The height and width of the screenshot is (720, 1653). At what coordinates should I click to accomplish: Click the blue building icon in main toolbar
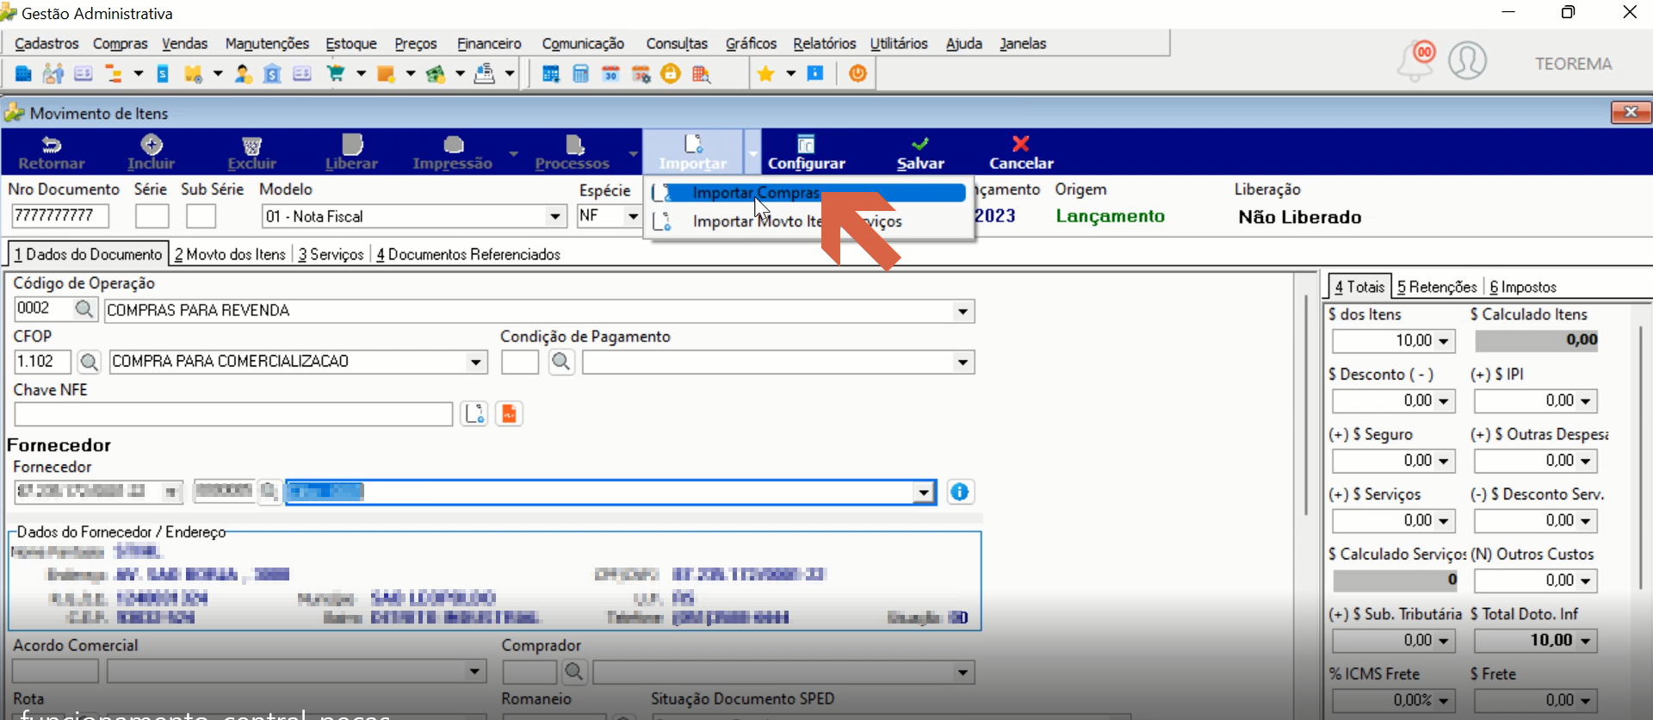click(x=23, y=74)
